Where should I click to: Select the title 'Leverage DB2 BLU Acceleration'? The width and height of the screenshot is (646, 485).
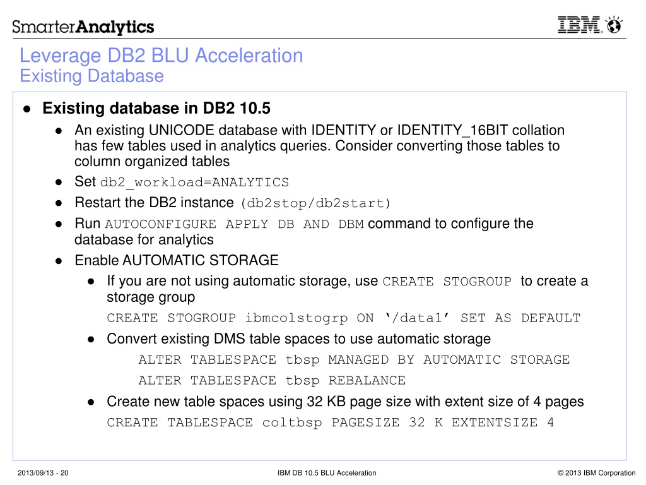(161, 56)
